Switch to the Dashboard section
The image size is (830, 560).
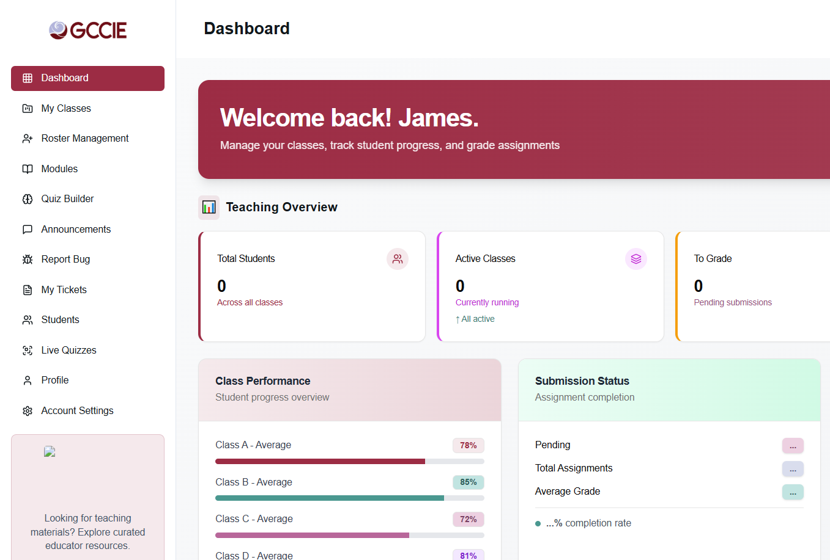[64, 78]
